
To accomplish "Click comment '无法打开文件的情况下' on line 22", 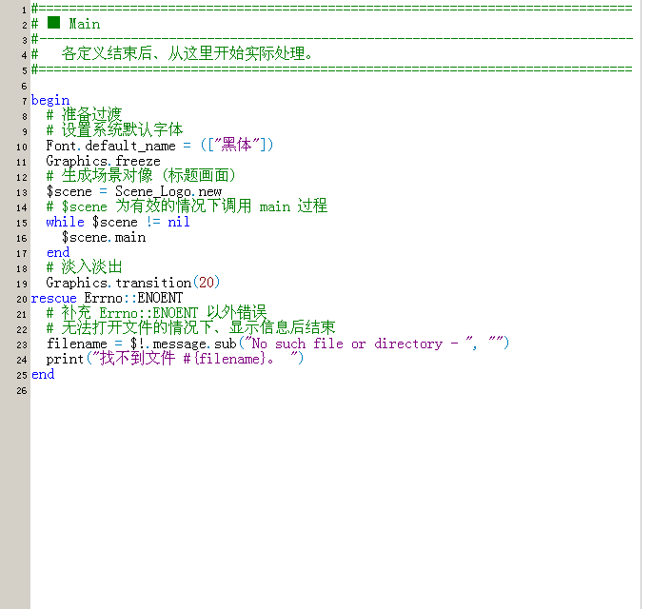I will [x=138, y=328].
